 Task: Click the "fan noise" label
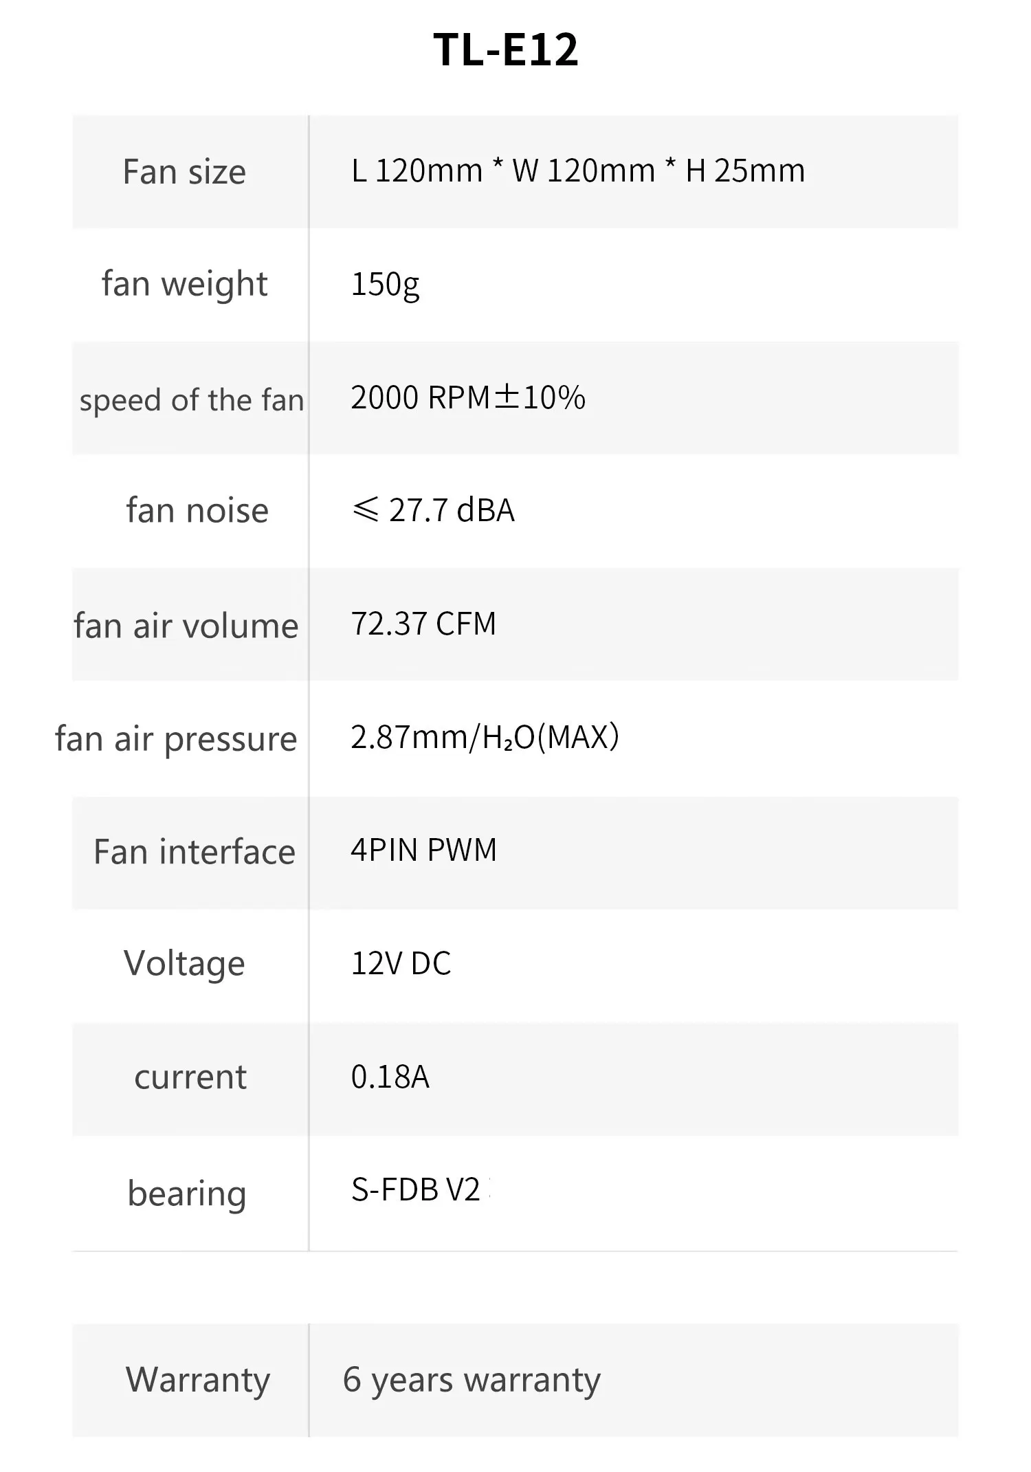[x=197, y=511]
